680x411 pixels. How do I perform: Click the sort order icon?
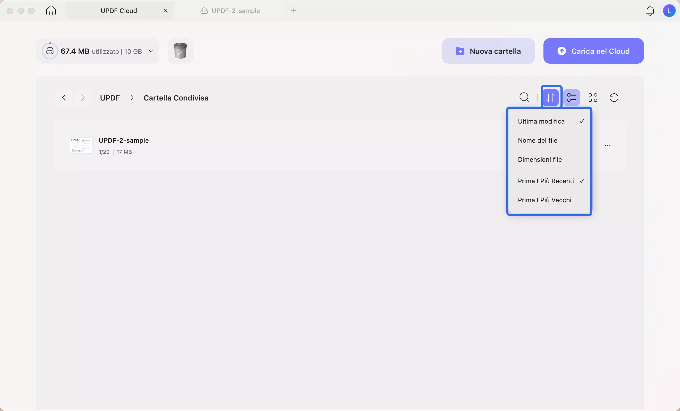(x=551, y=98)
